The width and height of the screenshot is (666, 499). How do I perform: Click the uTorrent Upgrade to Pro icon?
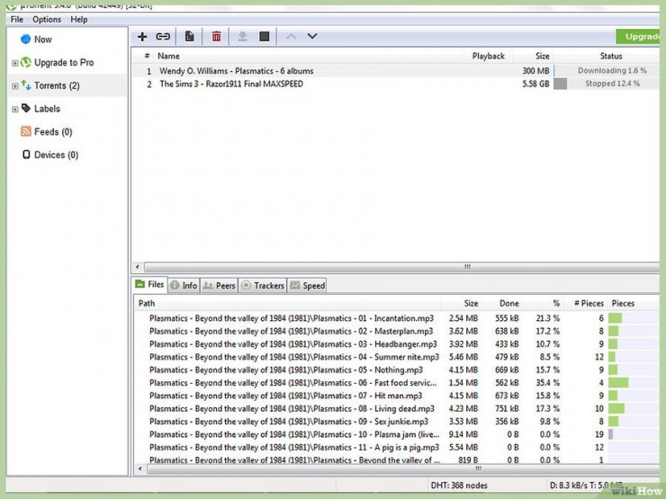pyautogui.click(x=26, y=62)
